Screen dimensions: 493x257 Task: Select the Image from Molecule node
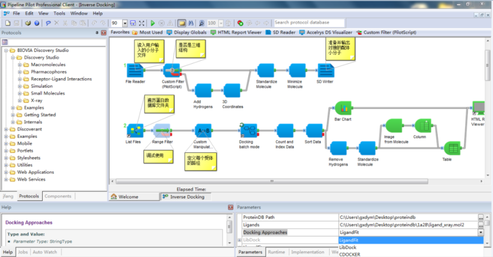(x=394, y=126)
